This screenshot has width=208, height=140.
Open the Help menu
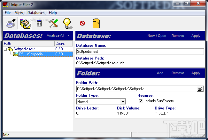coord(53,13)
